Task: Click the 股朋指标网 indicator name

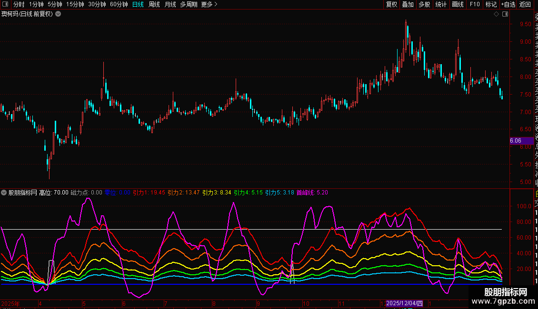Action: 23,193
